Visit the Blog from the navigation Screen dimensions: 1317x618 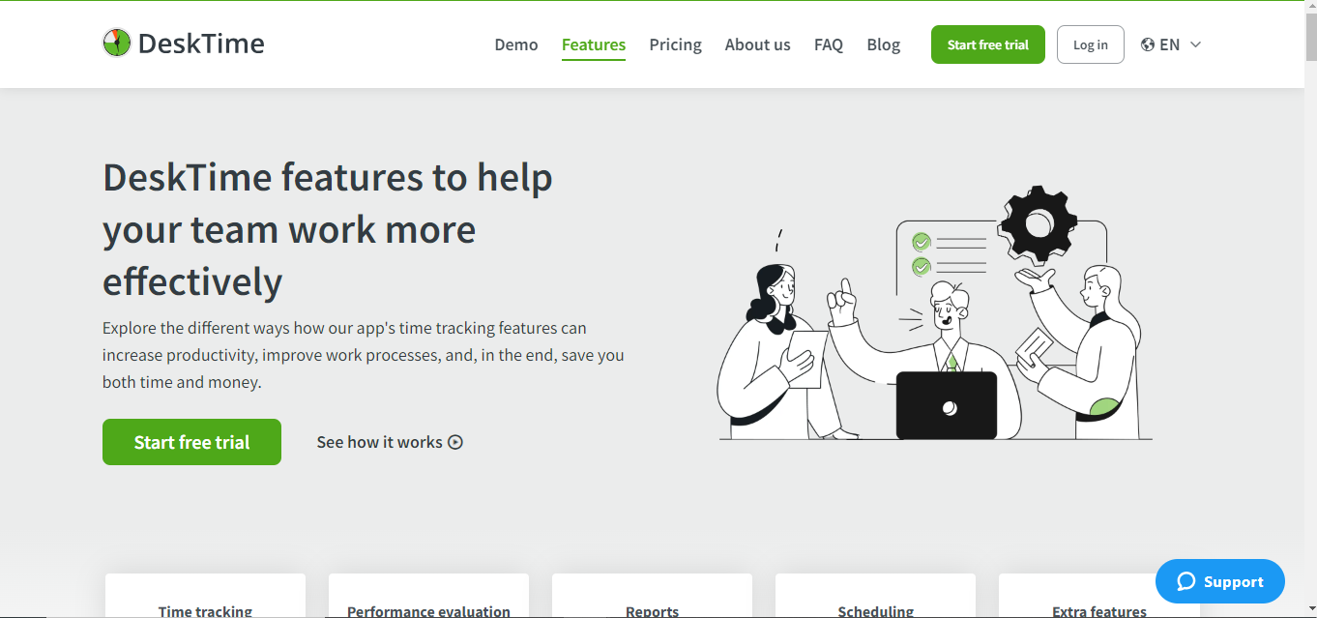884,44
